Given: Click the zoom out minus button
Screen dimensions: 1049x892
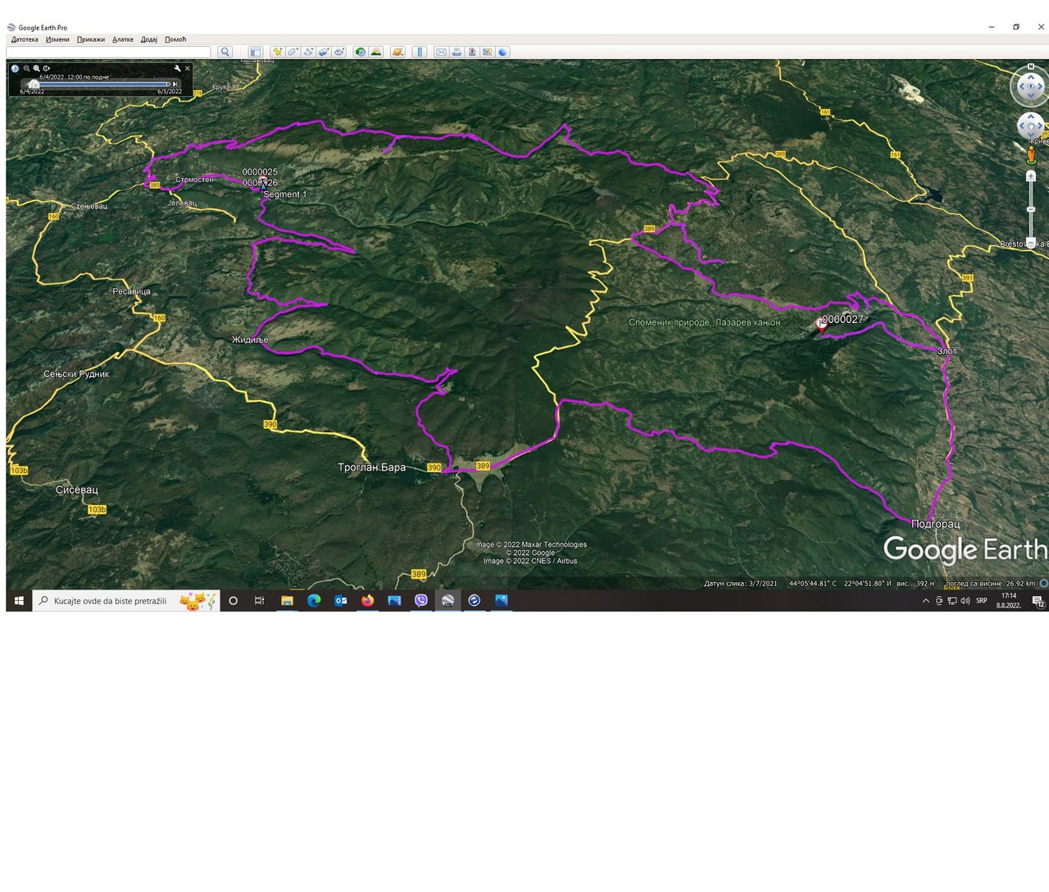Looking at the screenshot, I should [1031, 243].
